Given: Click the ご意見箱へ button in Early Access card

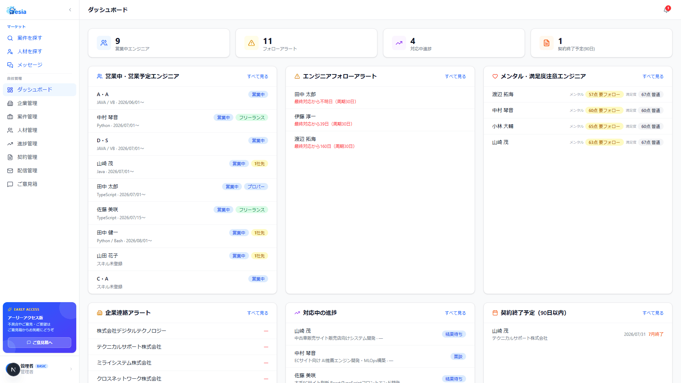Looking at the screenshot, I should tap(39, 343).
